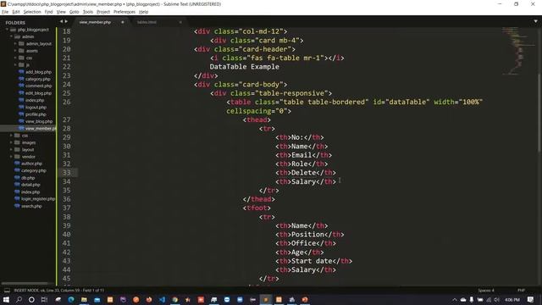Click the db.php file icon
542x305 pixels.
(17, 178)
